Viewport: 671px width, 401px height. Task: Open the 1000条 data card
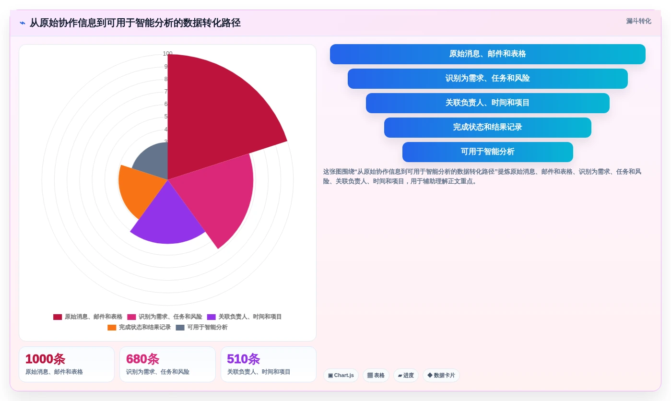tap(67, 365)
